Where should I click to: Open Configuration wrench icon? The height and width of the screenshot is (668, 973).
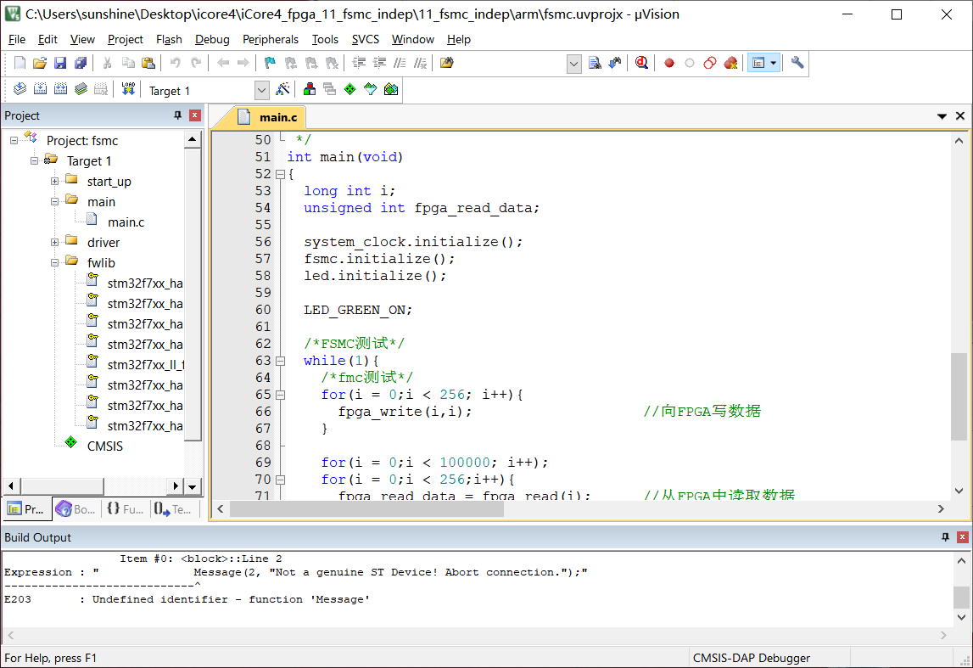(x=797, y=63)
